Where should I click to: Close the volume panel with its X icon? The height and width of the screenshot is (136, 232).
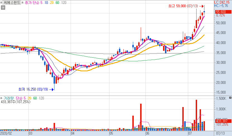click(230, 98)
